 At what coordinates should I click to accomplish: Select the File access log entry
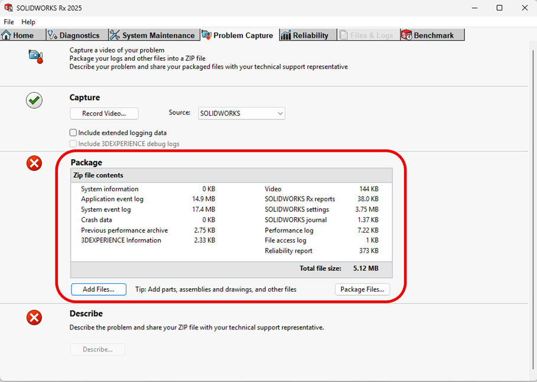[285, 240]
